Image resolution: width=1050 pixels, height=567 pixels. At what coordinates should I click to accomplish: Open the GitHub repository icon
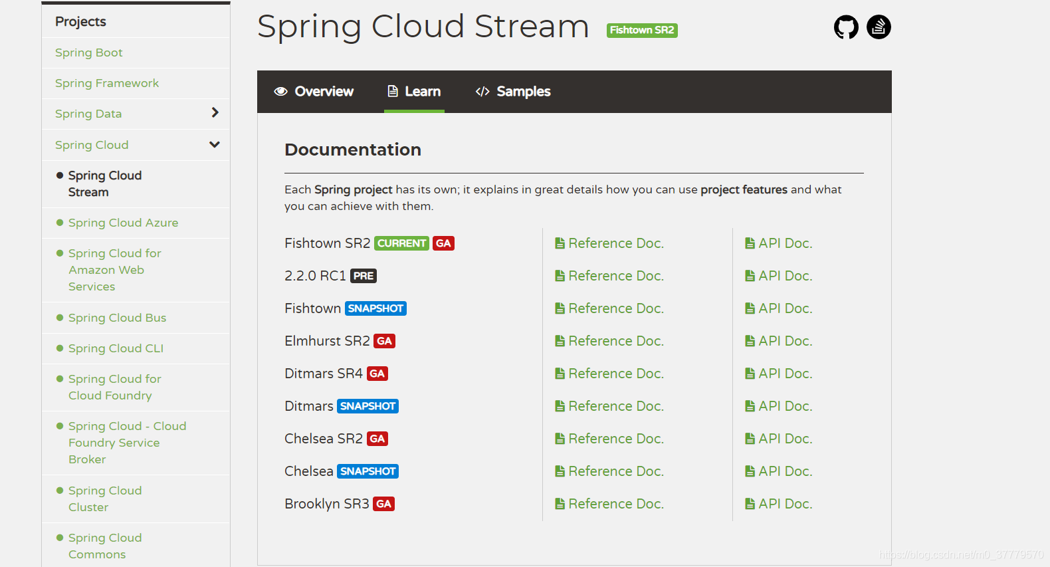coord(846,27)
